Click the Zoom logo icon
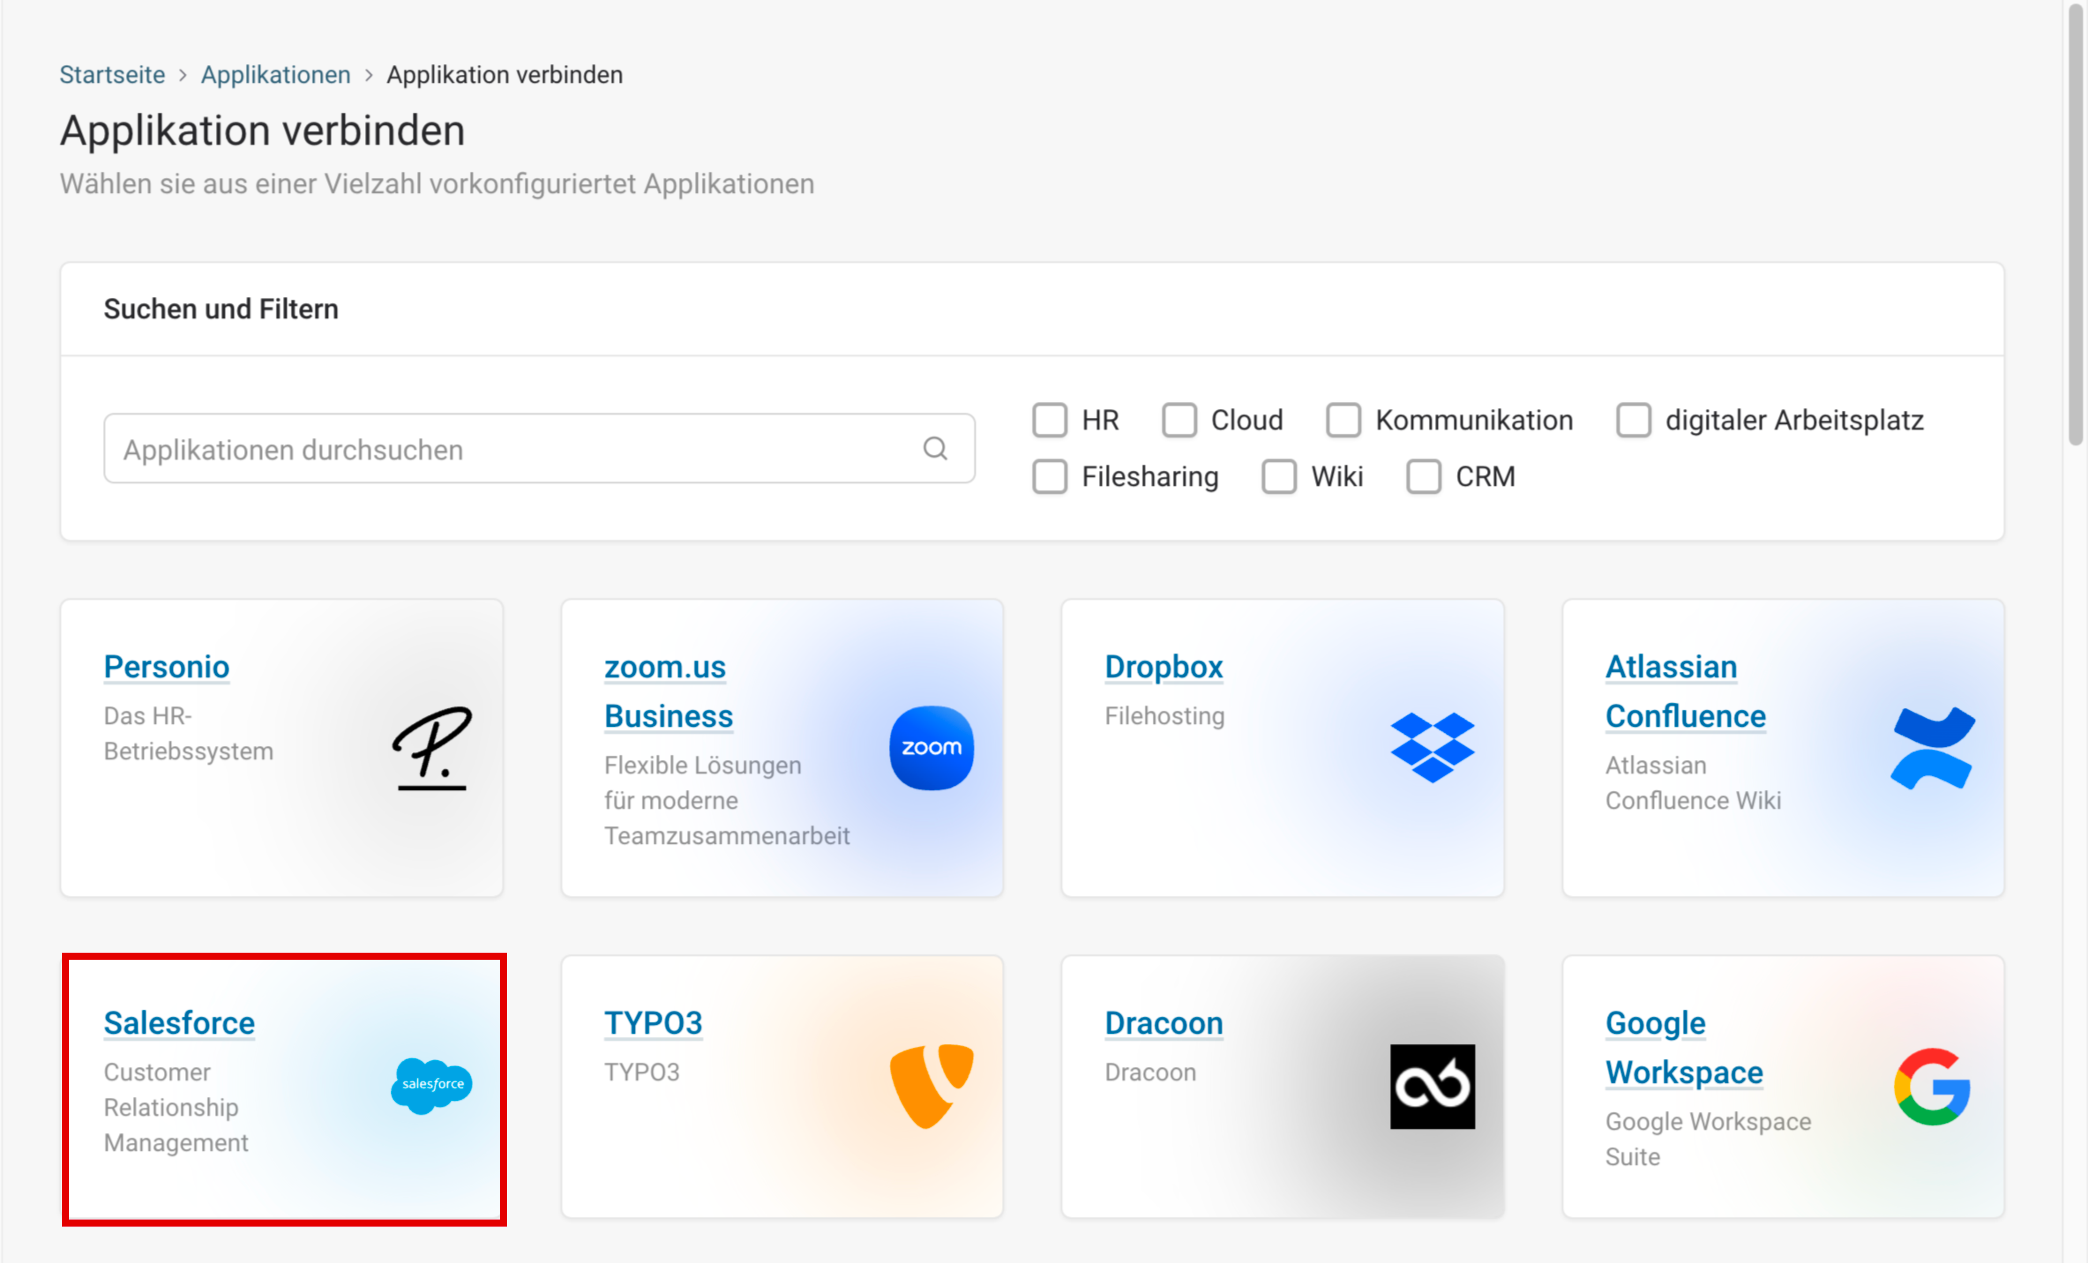Image resolution: width=2088 pixels, height=1263 pixels. click(931, 748)
